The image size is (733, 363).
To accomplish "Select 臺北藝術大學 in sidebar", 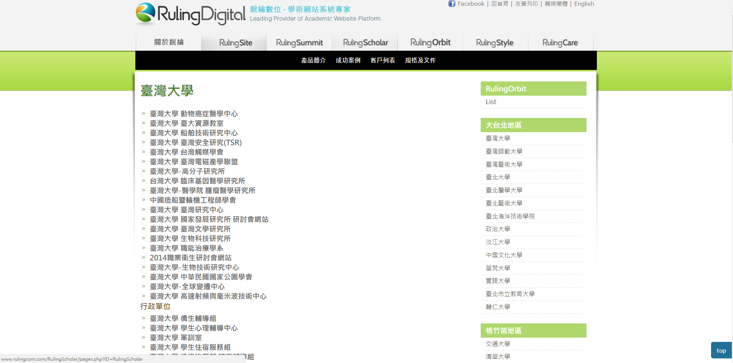I will 504,203.
